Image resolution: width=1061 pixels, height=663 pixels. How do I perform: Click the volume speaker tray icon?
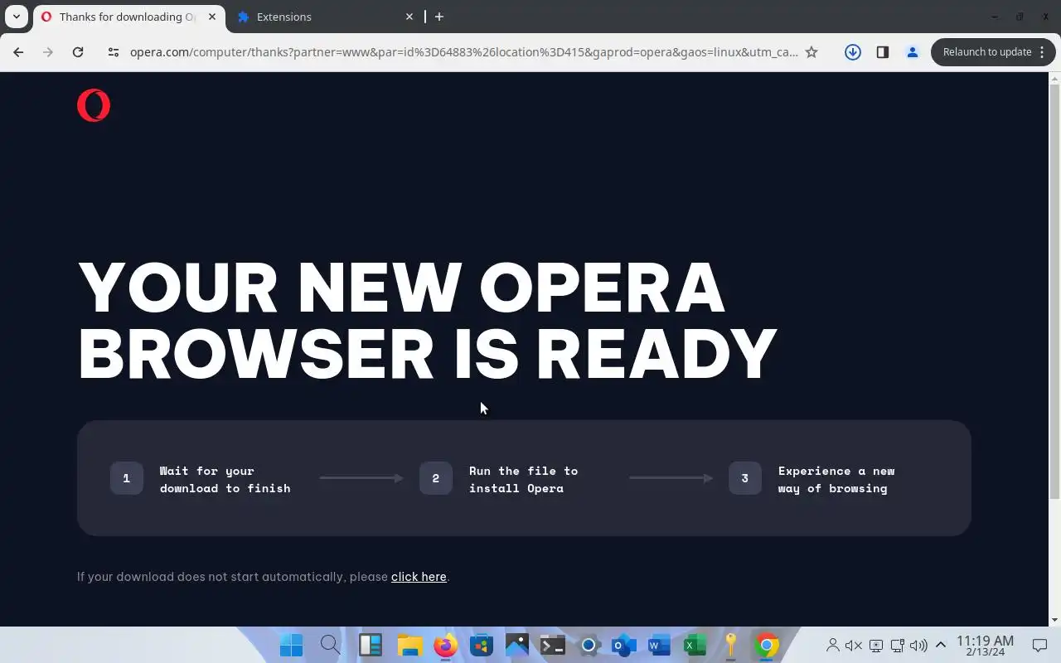[918, 646]
